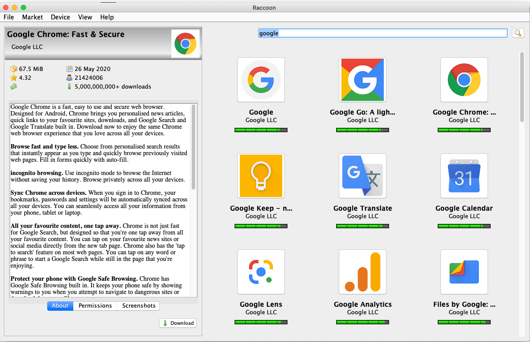Switch to the Screenshots tab

(x=139, y=306)
